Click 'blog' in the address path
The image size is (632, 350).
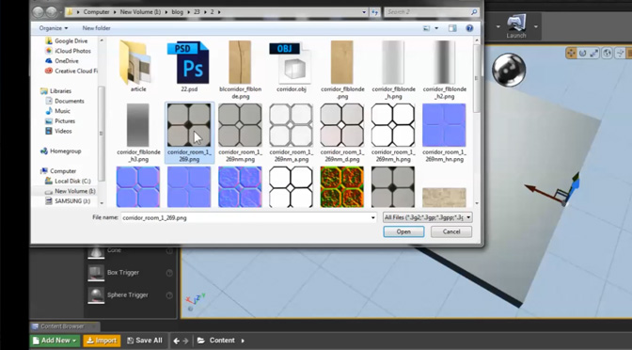(x=178, y=12)
